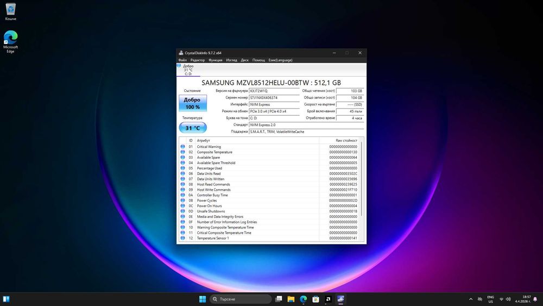Show hidden tray icons chevron
Image resolution: width=543 pixels, height=306 pixels.
(471, 299)
